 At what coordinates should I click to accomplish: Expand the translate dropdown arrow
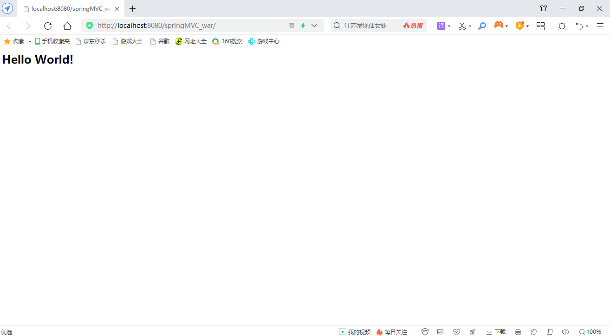[449, 26]
